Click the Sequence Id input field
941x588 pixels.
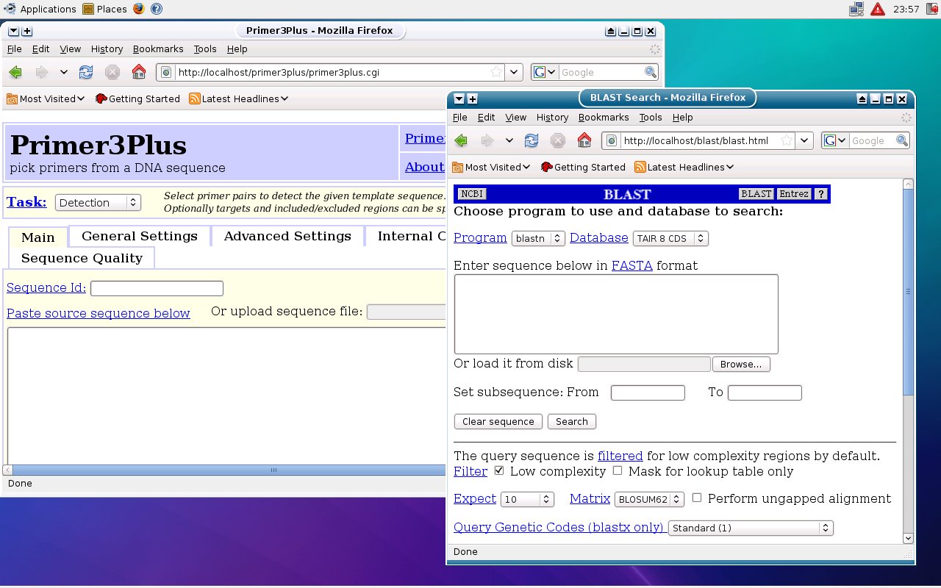[157, 288]
